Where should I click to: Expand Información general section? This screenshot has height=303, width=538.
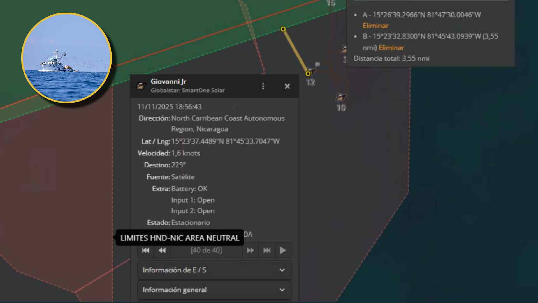(214, 290)
